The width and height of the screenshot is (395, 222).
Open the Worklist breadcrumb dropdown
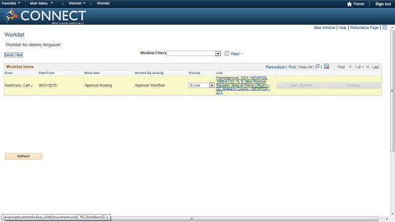coord(77,4)
